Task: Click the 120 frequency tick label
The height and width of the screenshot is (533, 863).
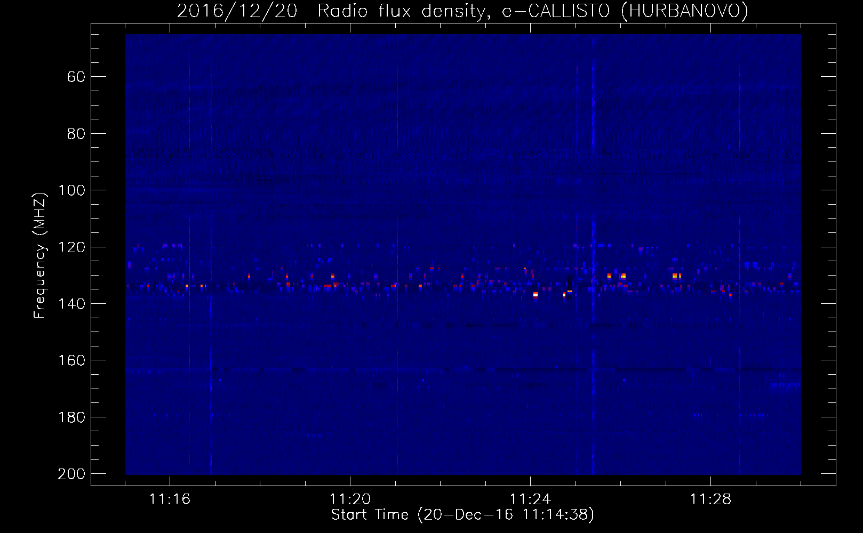Action: point(71,247)
